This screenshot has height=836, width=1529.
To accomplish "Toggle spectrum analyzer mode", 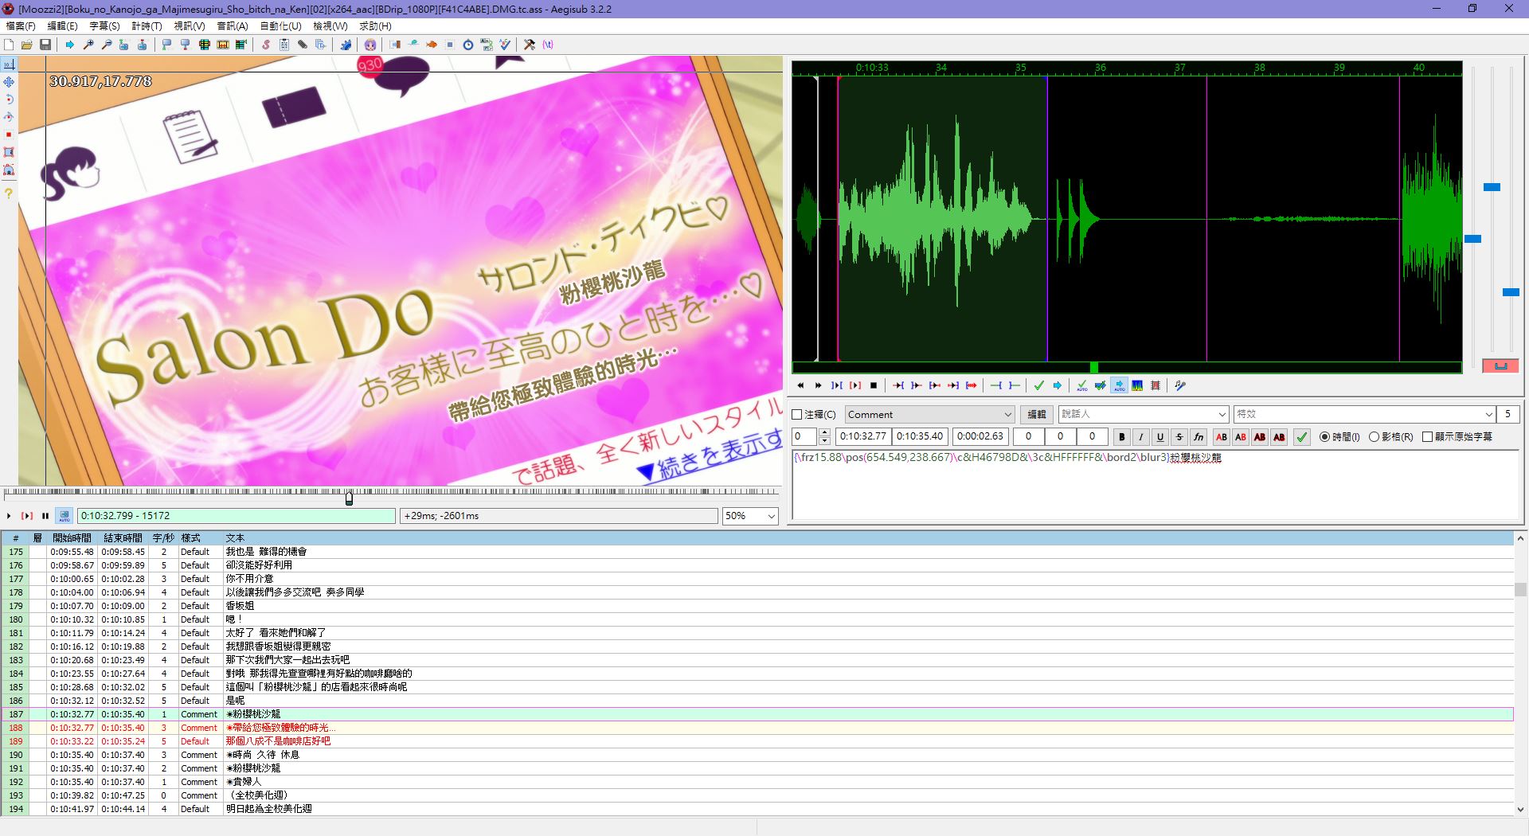I will [x=1137, y=385].
